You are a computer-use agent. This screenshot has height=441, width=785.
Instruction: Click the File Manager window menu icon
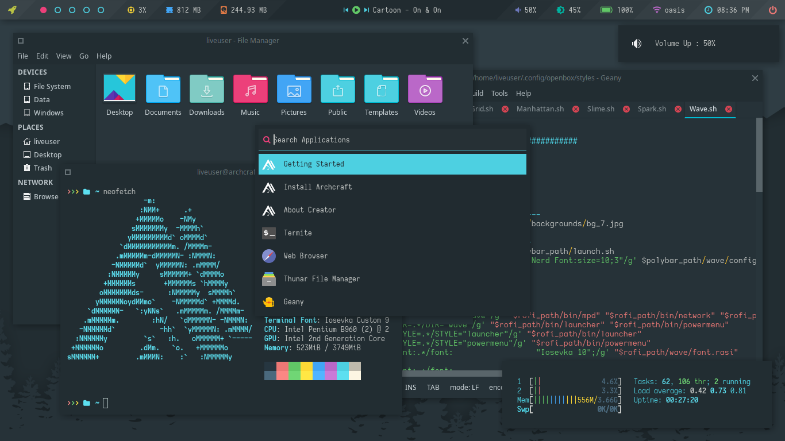click(21, 41)
